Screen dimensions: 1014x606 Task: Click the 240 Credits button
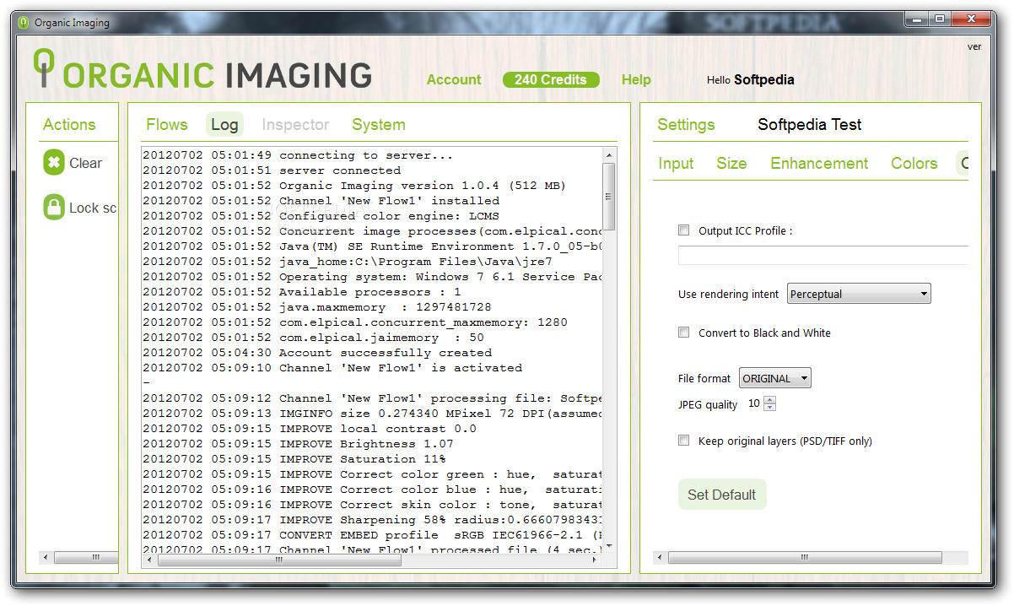(x=551, y=79)
